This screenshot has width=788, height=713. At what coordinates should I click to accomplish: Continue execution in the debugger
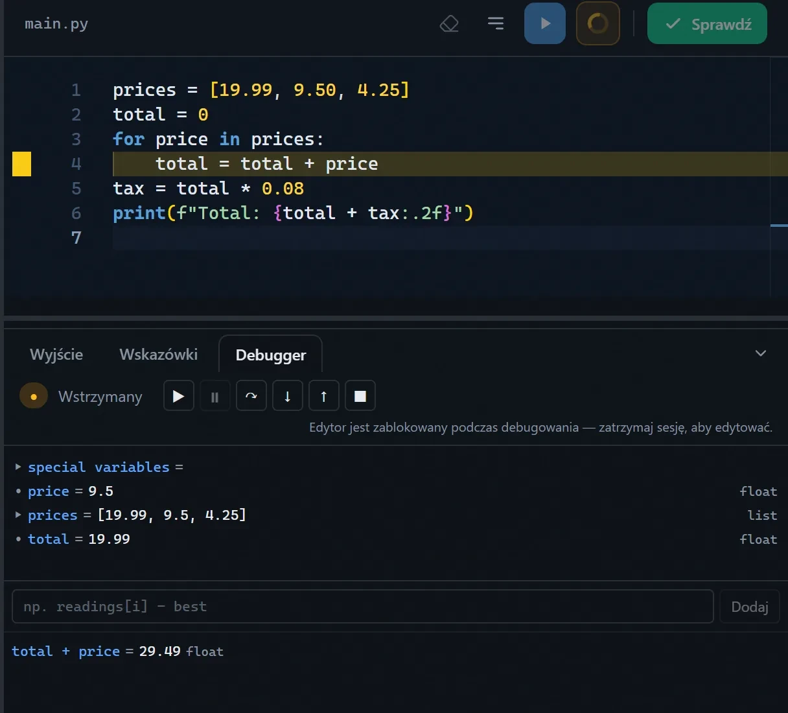tap(179, 396)
